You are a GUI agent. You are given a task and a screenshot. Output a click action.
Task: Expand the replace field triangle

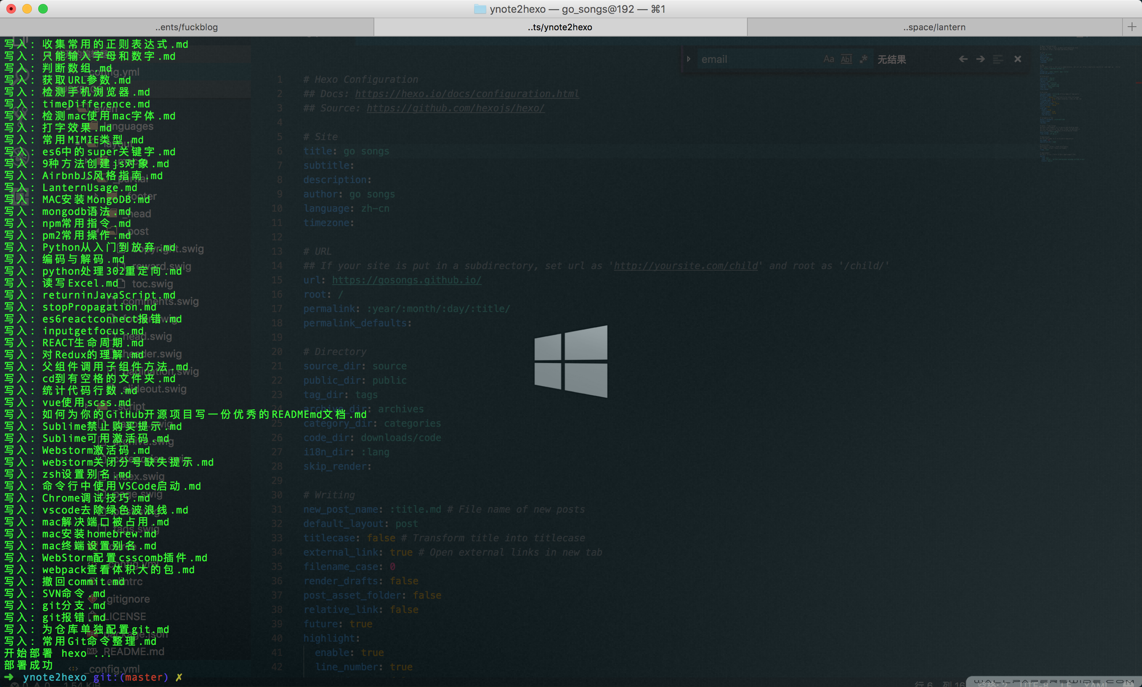point(688,59)
